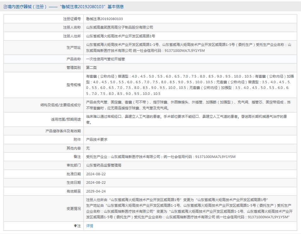
Task: Select product name 一次性使用气管切开插管
Action: 106,59
